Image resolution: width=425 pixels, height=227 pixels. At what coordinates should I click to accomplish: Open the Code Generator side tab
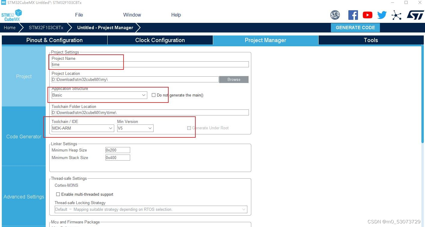point(24,137)
